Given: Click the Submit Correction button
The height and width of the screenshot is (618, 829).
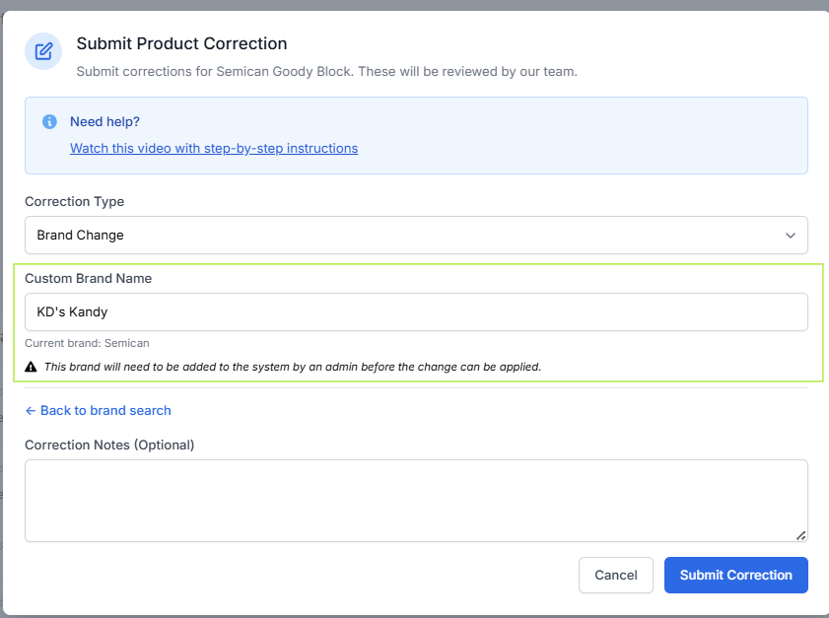Looking at the screenshot, I should [x=735, y=575].
